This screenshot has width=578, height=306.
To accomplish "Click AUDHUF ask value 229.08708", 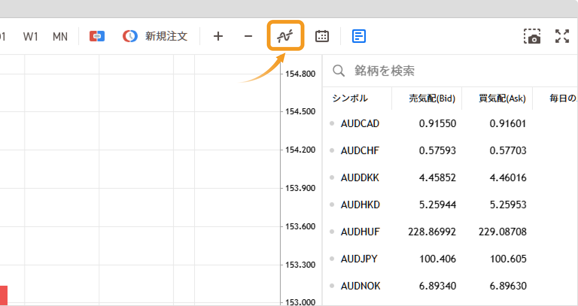I will [x=502, y=232].
